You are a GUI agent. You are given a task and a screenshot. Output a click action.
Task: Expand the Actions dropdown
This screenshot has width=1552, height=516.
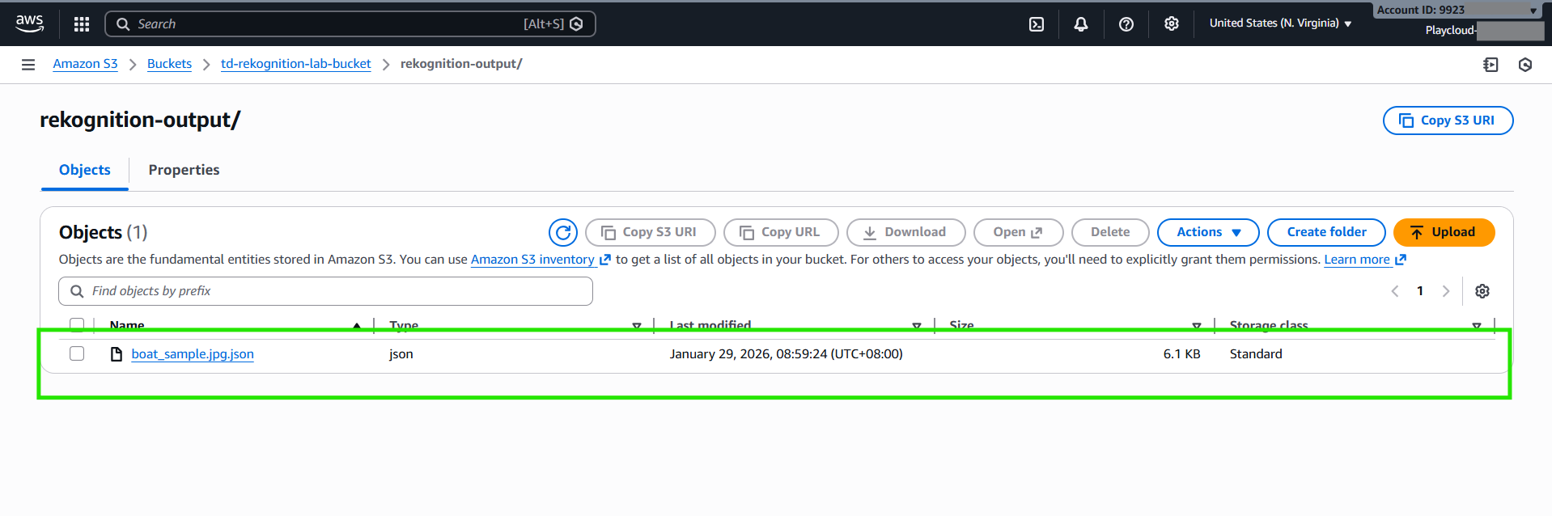pyautogui.click(x=1207, y=232)
